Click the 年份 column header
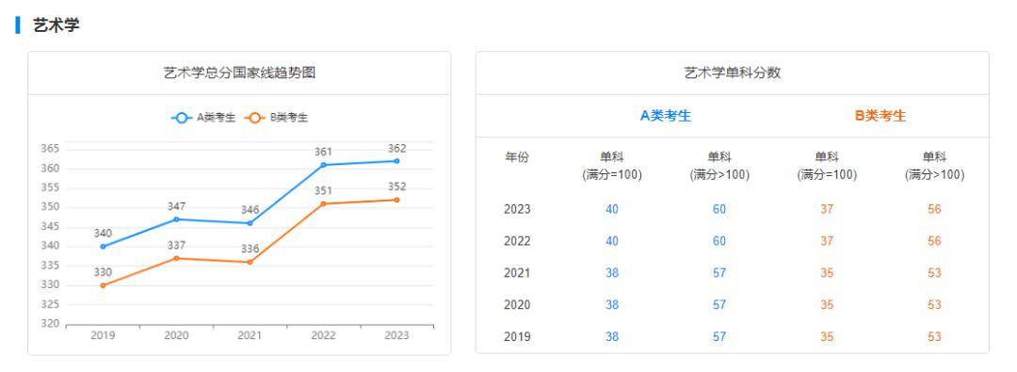Image resolution: width=1017 pixels, height=372 pixels. pyautogui.click(x=517, y=157)
